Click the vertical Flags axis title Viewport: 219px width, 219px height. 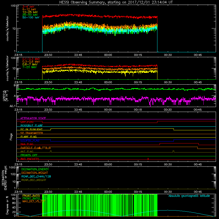11,137
